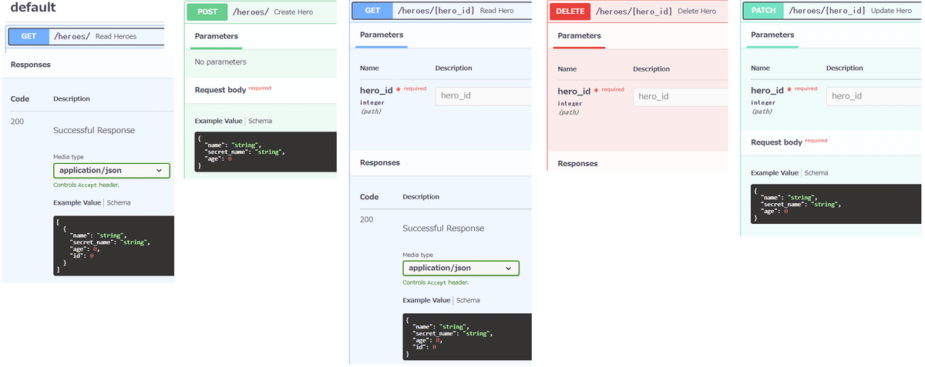Select Parameters tab in Create Hero panel
Image resolution: width=925 pixels, height=367 pixels.
coord(217,36)
